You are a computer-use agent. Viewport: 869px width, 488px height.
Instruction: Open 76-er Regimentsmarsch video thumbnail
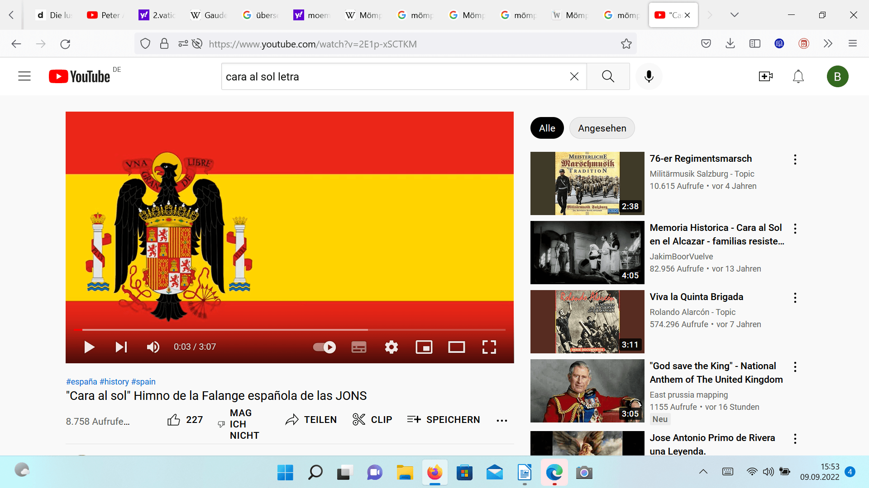click(587, 183)
